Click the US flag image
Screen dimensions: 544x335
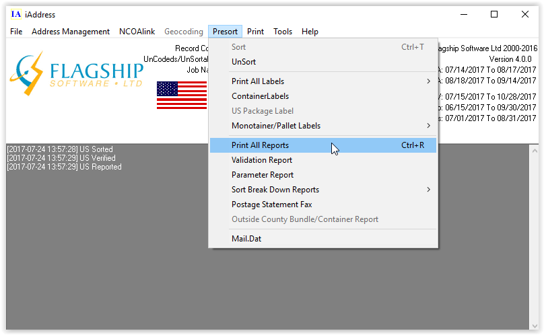point(182,95)
